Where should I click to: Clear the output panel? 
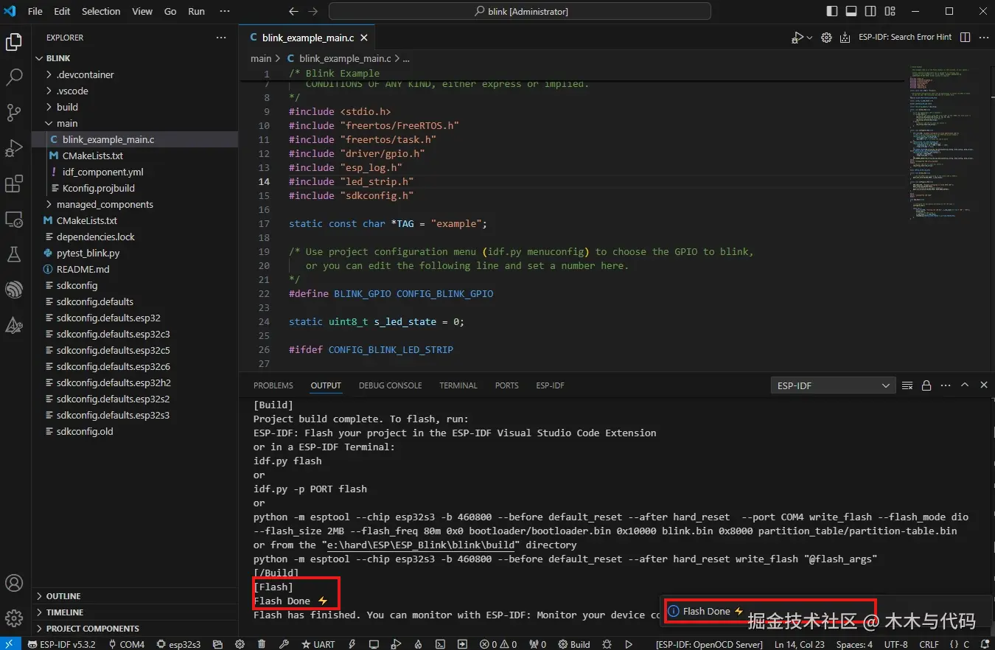coord(907,385)
